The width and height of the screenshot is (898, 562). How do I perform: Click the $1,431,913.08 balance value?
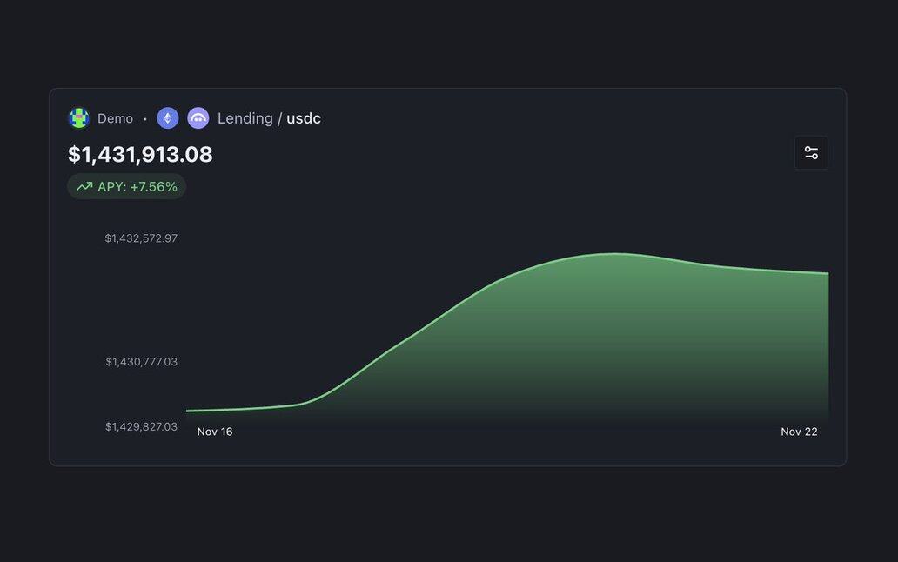point(140,155)
